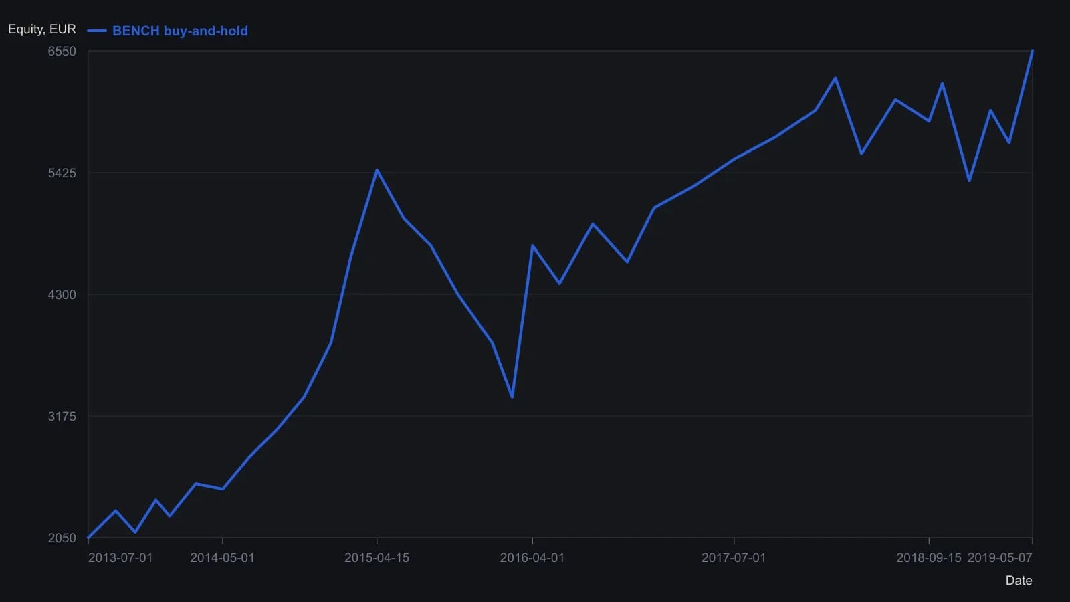Click the x-axis date 2016-04-01

532,558
